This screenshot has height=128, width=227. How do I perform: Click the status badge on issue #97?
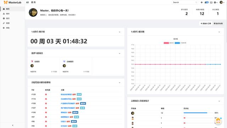(77, 117)
